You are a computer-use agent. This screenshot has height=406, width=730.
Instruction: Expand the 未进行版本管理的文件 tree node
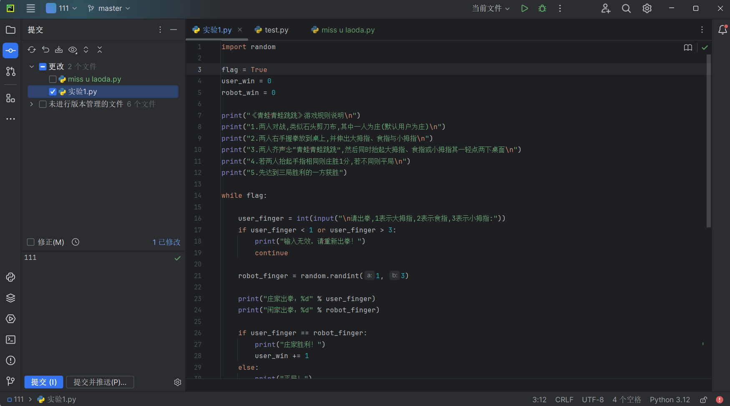point(32,104)
